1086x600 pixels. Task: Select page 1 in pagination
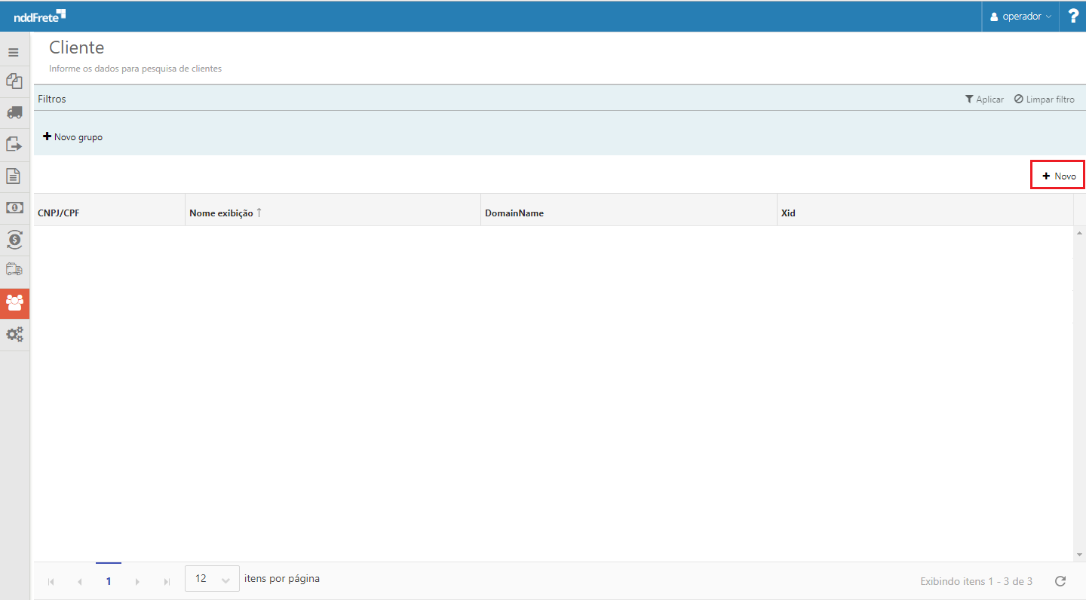pyautogui.click(x=109, y=581)
